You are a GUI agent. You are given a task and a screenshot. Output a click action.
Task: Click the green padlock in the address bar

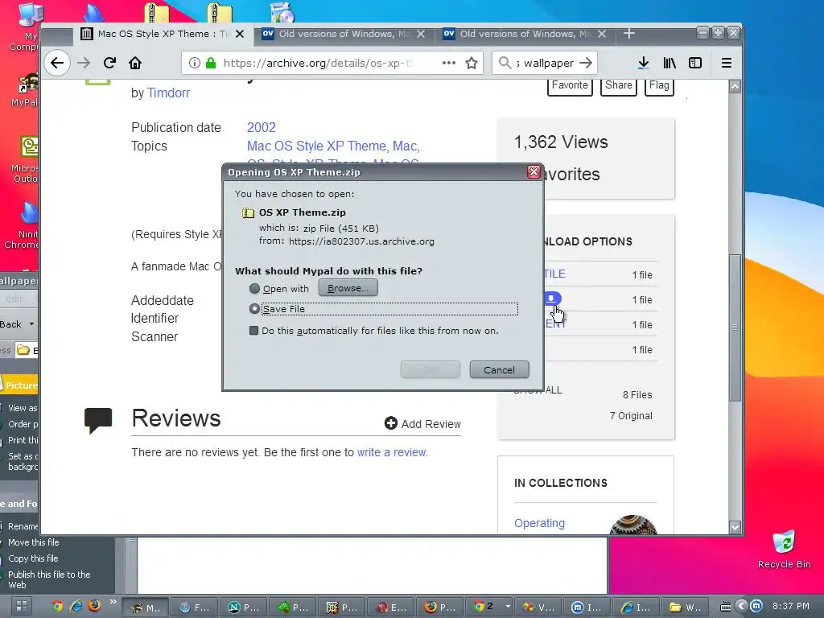tap(211, 63)
